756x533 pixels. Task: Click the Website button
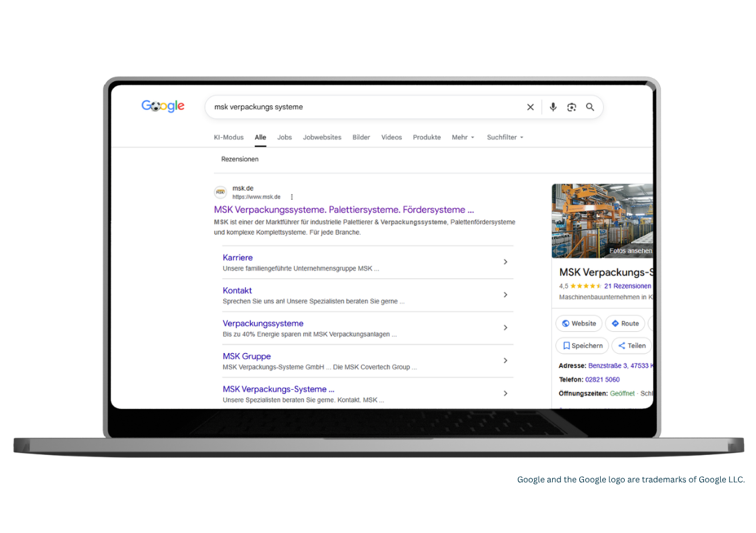pos(579,323)
